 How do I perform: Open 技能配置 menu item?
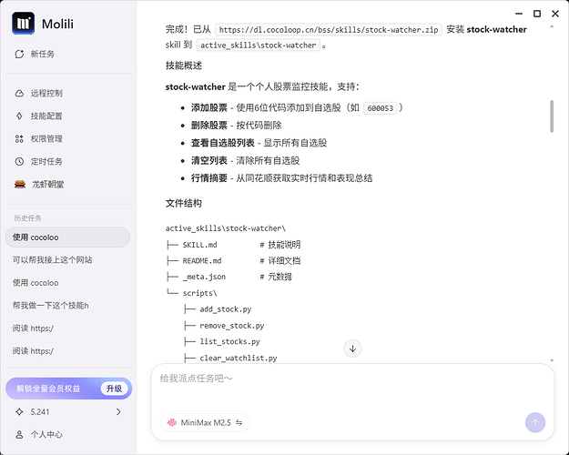46,116
